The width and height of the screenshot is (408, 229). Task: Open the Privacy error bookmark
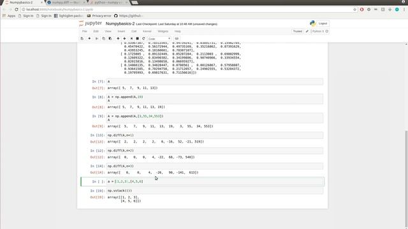(99, 16)
